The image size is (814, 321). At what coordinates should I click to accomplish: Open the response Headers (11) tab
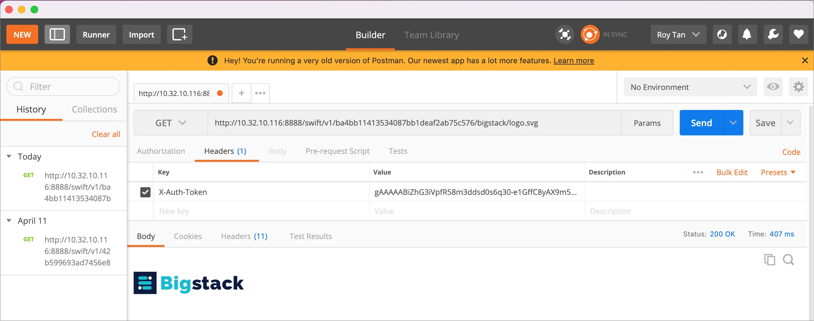[244, 236]
